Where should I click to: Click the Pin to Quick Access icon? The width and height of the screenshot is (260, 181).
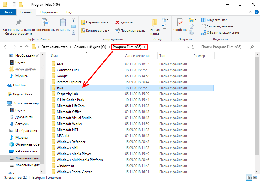point(19,23)
